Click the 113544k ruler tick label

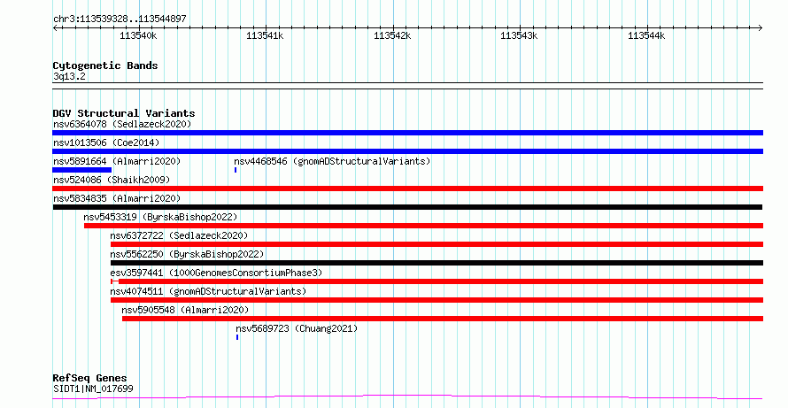(647, 35)
